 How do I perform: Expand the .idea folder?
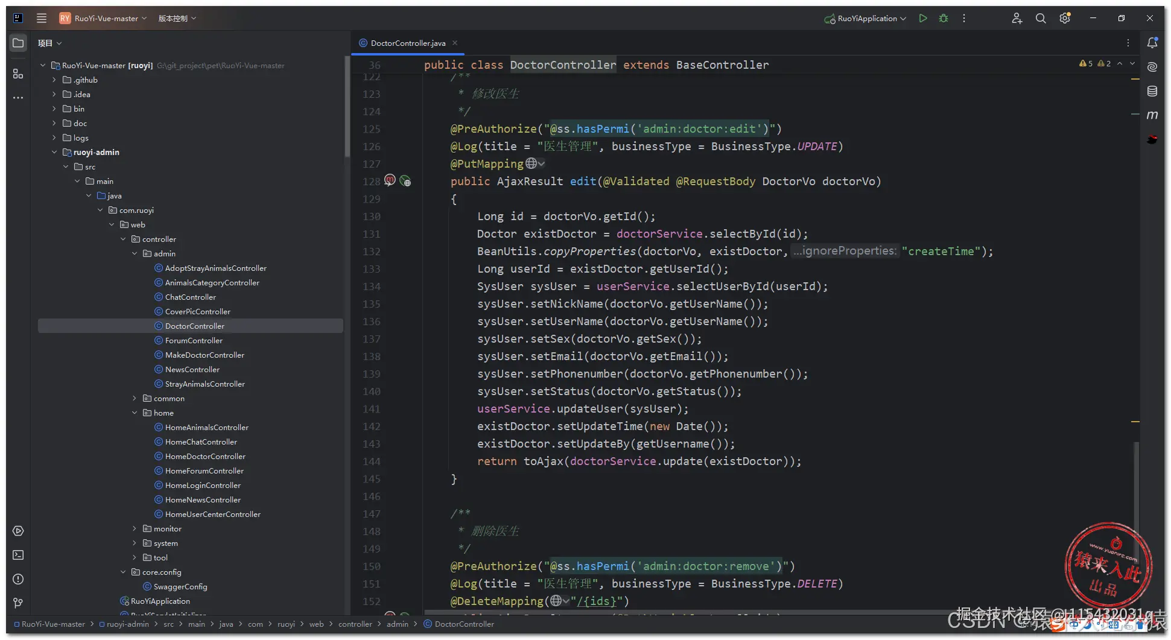54,94
